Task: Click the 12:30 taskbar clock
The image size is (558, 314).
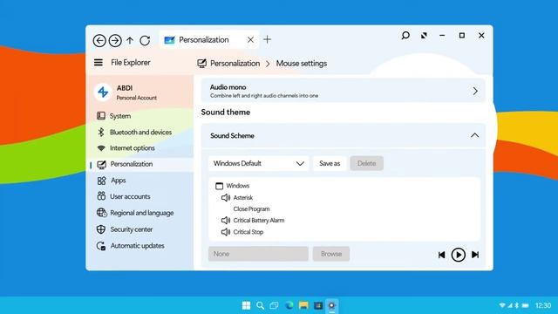Action: tap(543, 305)
